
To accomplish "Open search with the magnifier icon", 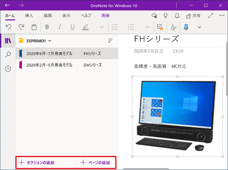I will pyautogui.click(x=8, y=55).
